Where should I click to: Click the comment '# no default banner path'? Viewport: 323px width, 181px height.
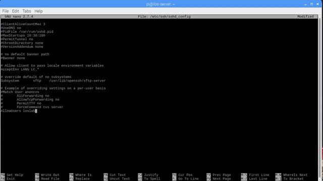point(25,54)
